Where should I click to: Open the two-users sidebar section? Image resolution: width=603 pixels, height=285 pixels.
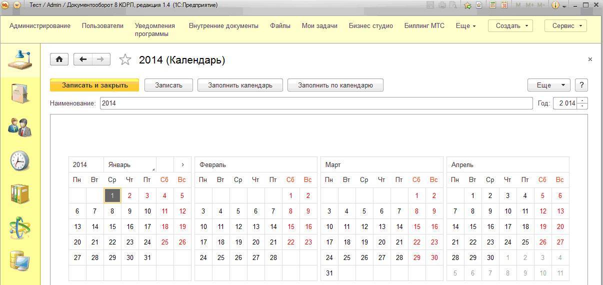point(20,127)
